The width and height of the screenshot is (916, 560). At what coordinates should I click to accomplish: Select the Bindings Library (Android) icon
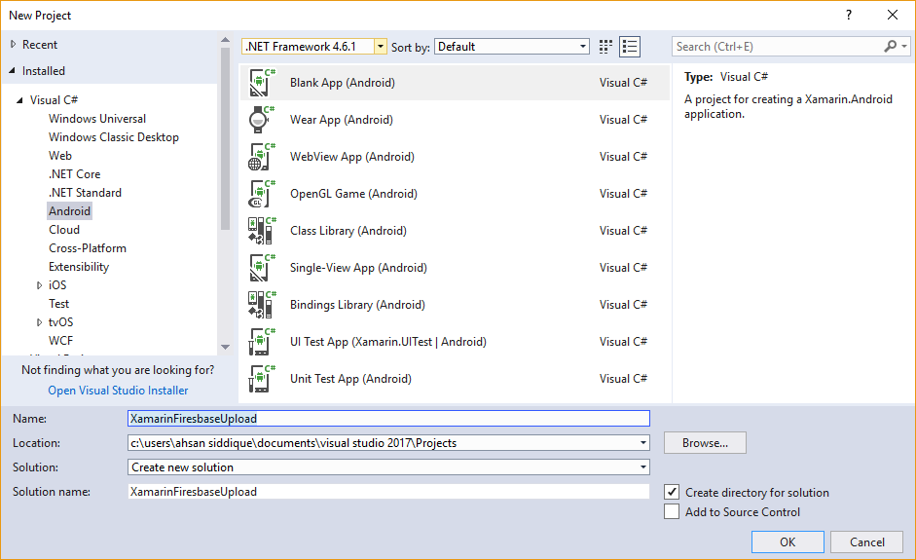(x=260, y=305)
